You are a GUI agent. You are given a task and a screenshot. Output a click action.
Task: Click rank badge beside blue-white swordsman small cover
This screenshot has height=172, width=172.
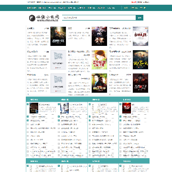pyautogui.click(x=59, y=104)
